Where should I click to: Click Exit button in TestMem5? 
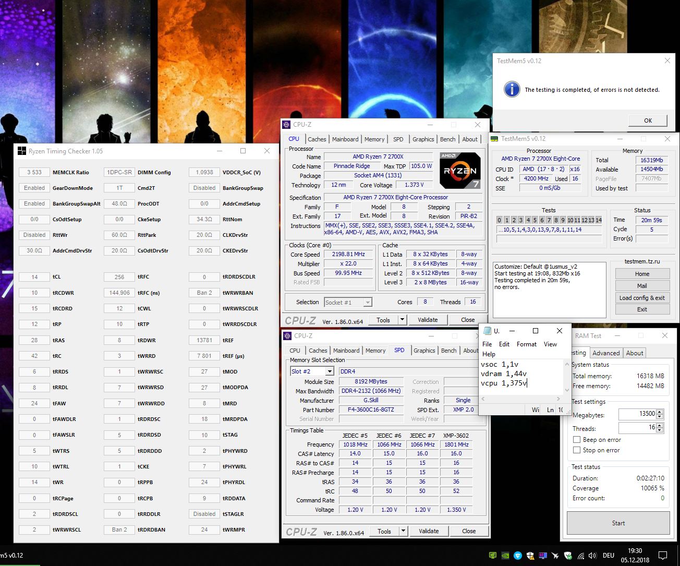tap(642, 309)
